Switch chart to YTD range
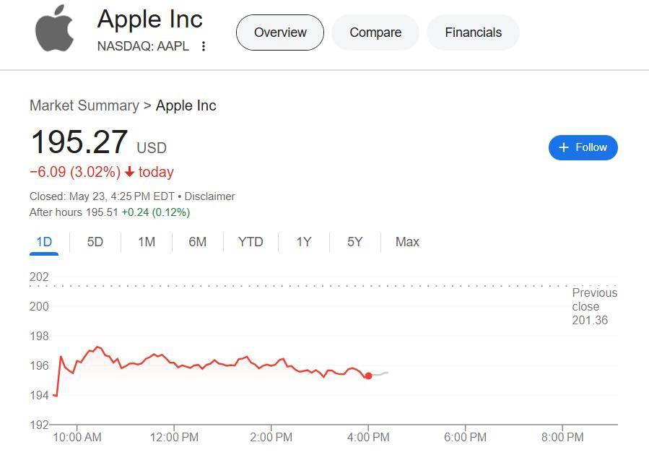Viewport: 649px width, 455px height. tap(251, 242)
